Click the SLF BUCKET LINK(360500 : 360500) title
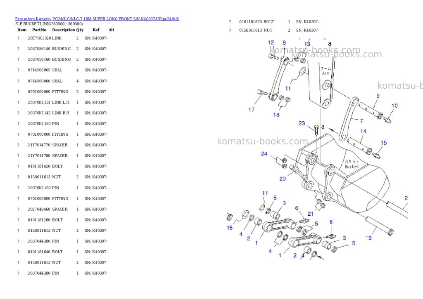 [x=49, y=24]
